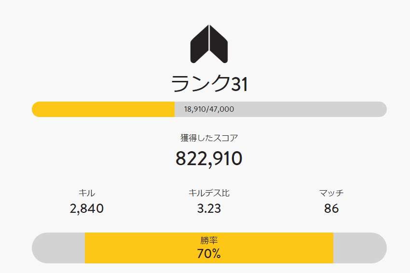Click the yellow win-rate bar fill
This screenshot has width=410, height=273.
tap(209, 248)
